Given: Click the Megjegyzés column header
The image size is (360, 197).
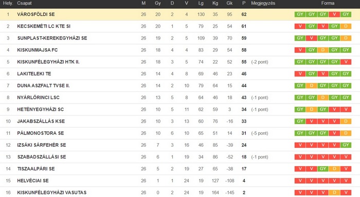Looking at the screenshot, I should point(263,3).
